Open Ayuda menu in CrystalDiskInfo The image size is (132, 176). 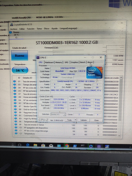(55, 29)
